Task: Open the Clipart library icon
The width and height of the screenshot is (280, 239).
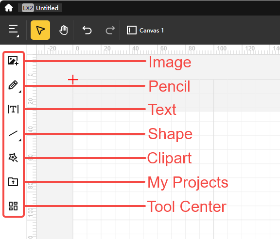Action: tap(13, 158)
